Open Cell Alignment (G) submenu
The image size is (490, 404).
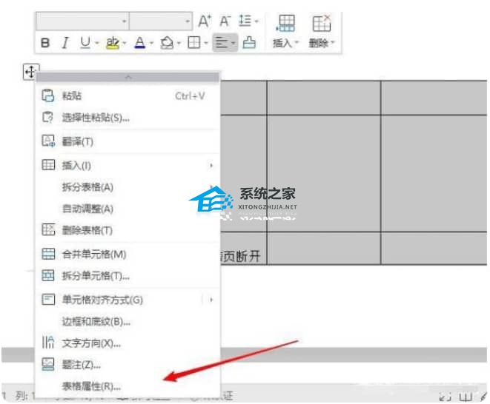coord(128,300)
